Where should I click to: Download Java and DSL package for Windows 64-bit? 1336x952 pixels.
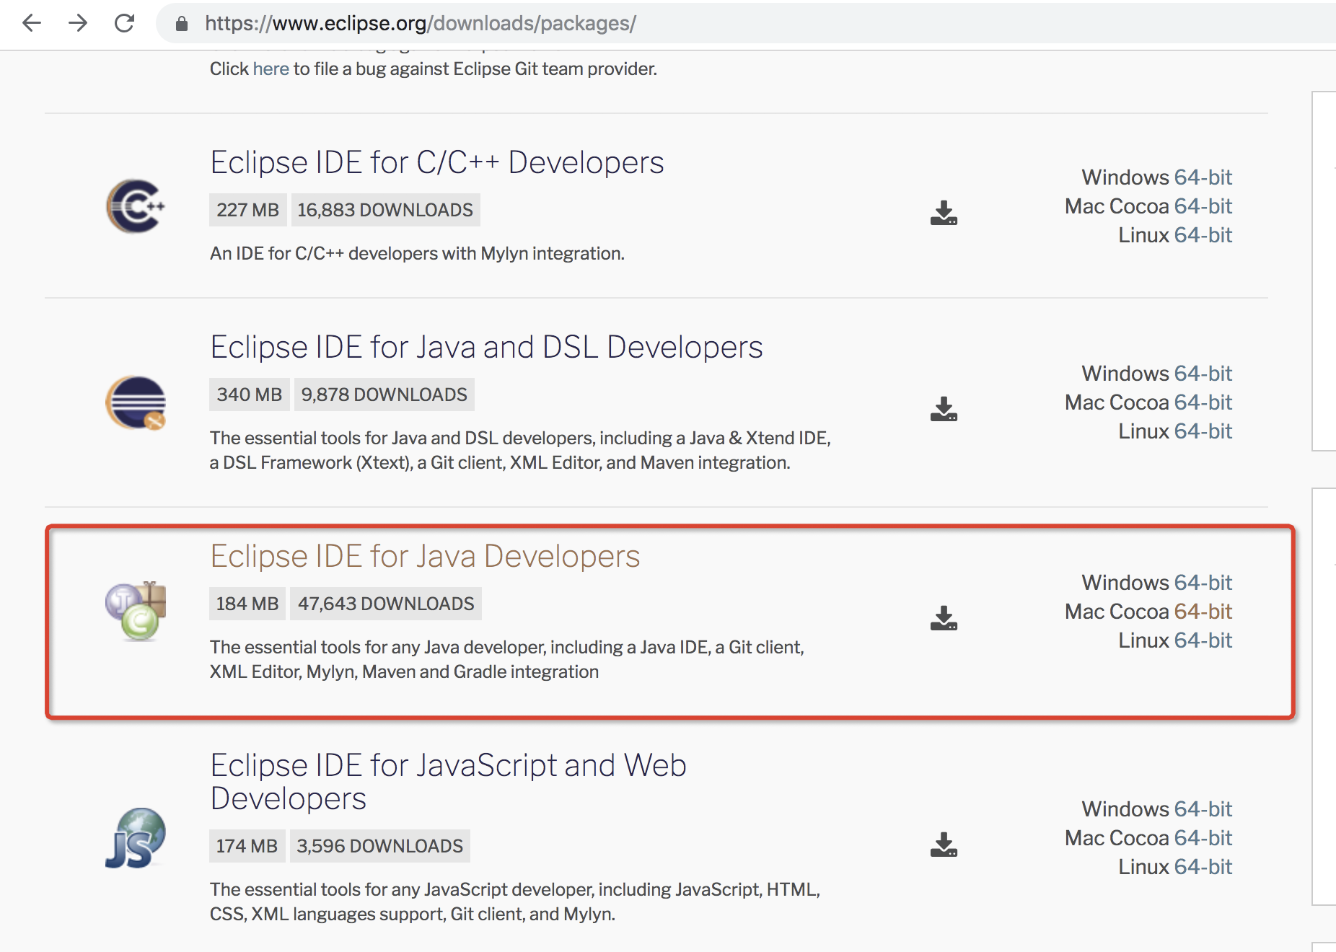click(1203, 374)
